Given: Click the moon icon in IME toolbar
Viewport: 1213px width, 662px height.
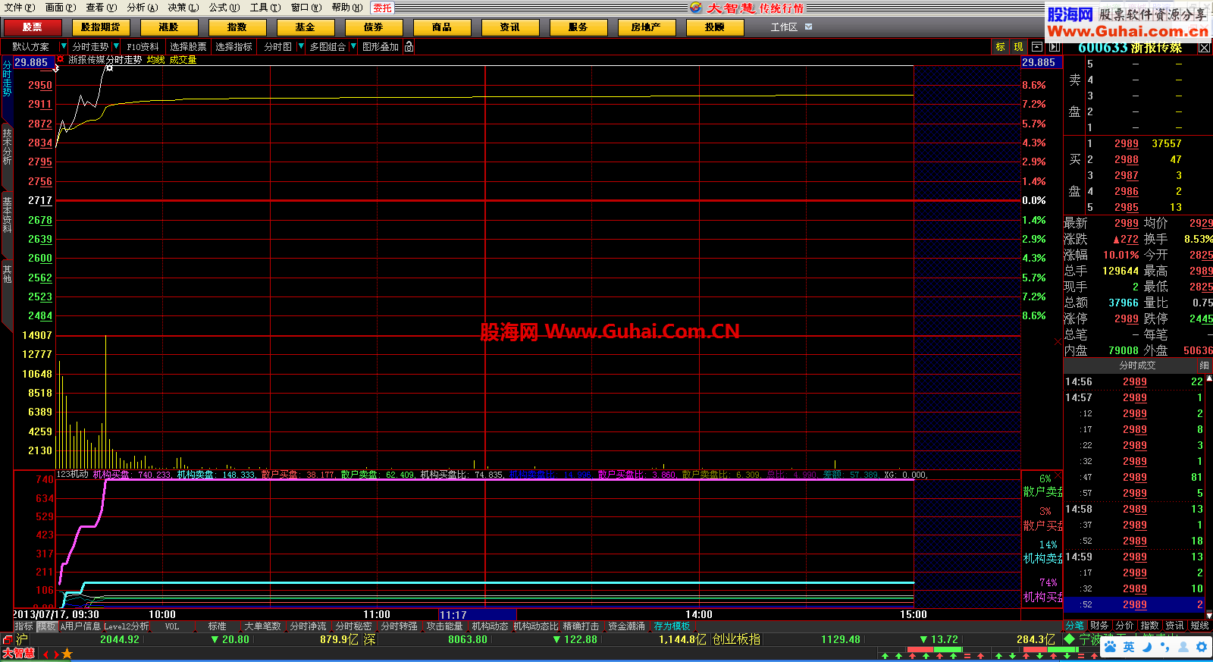Looking at the screenshot, I should tap(1147, 647).
